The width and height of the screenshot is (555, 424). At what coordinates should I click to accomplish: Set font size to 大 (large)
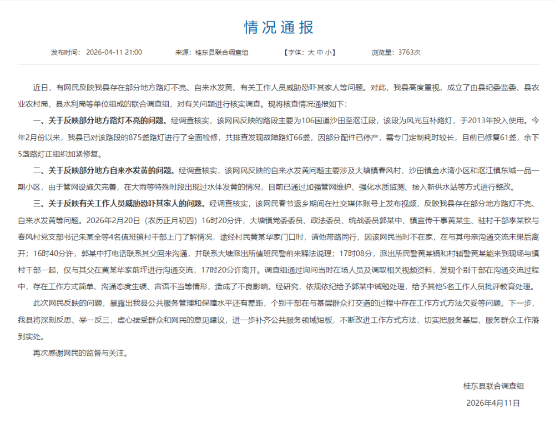coord(311,53)
